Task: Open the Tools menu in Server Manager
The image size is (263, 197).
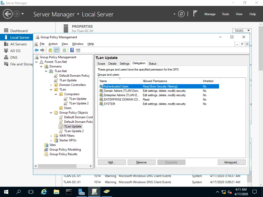Action: (x=225, y=14)
